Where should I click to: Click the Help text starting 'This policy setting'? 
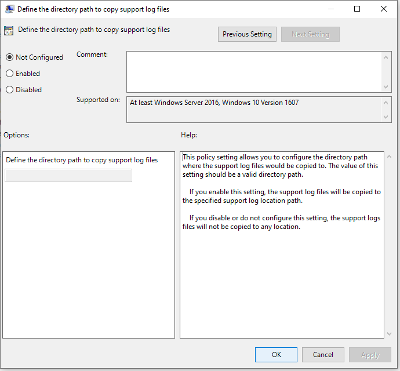tap(280, 166)
